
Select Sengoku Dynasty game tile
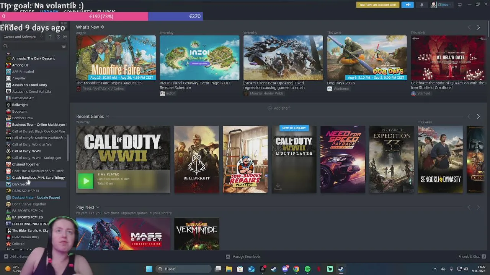[440, 159]
